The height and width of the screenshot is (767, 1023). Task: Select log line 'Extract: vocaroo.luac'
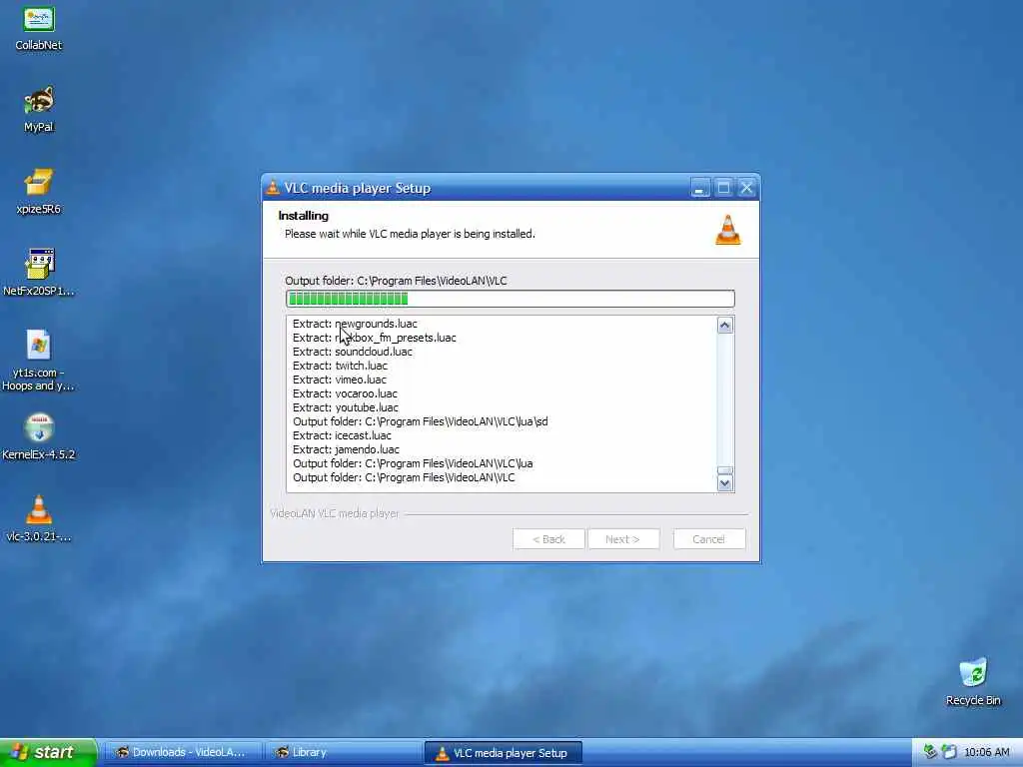345,393
